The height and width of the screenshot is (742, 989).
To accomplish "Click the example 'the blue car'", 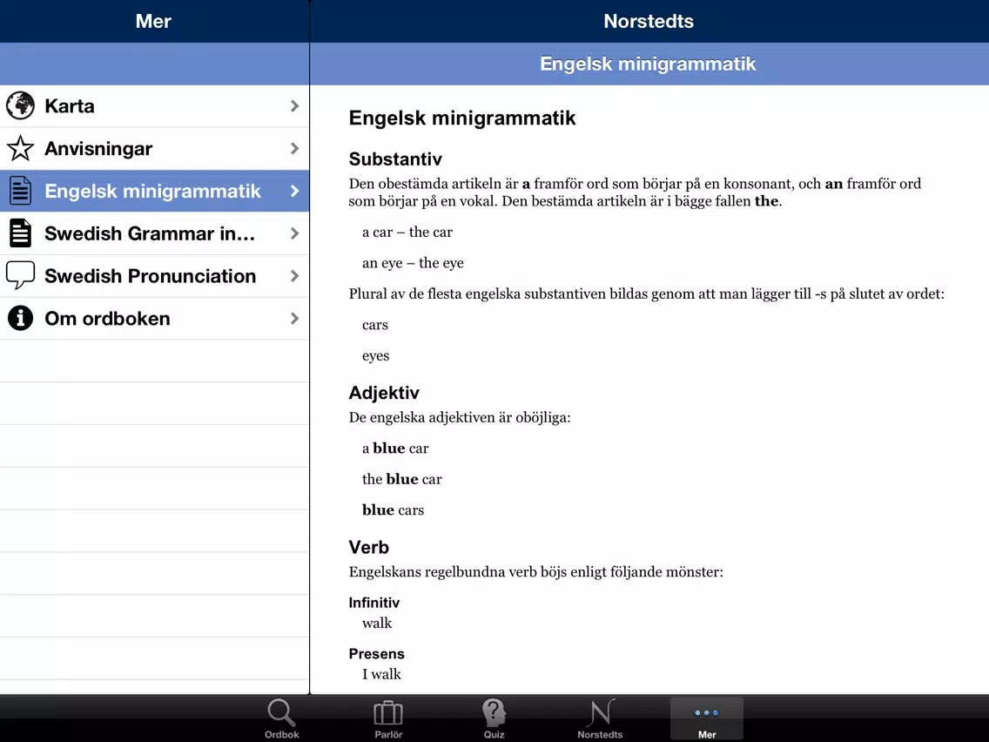I will pos(402,479).
